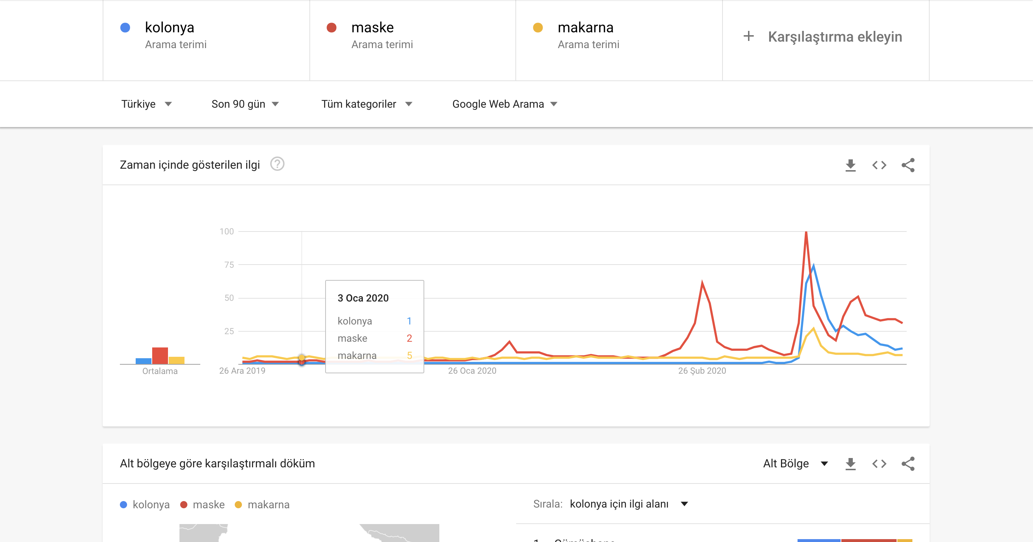Switch the Alt Bölge region level dropdown
This screenshot has height=542, width=1033.
pos(795,464)
